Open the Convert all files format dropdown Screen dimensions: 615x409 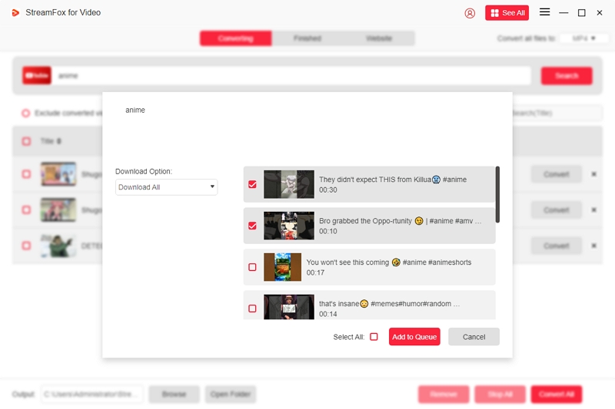click(584, 38)
